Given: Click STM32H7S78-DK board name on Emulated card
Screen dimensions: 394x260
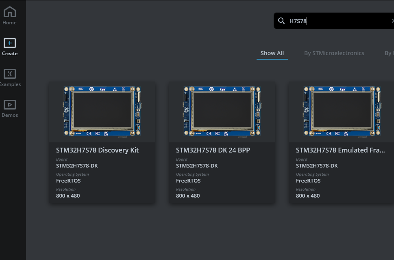Looking at the screenshot, I should pyautogui.click(x=317, y=166).
